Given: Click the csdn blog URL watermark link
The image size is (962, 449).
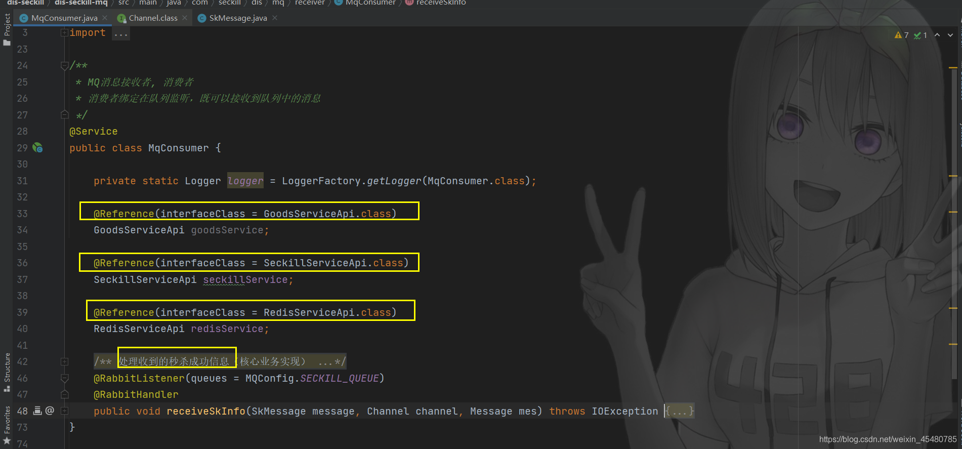Looking at the screenshot, I should tap(888, 439).
